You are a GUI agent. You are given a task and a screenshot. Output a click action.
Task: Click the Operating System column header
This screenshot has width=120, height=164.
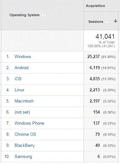tap(24, 15)
